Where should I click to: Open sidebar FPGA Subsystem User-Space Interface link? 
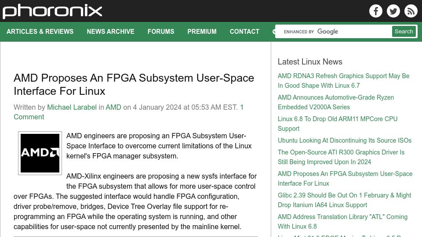click(x=345, y=179)
